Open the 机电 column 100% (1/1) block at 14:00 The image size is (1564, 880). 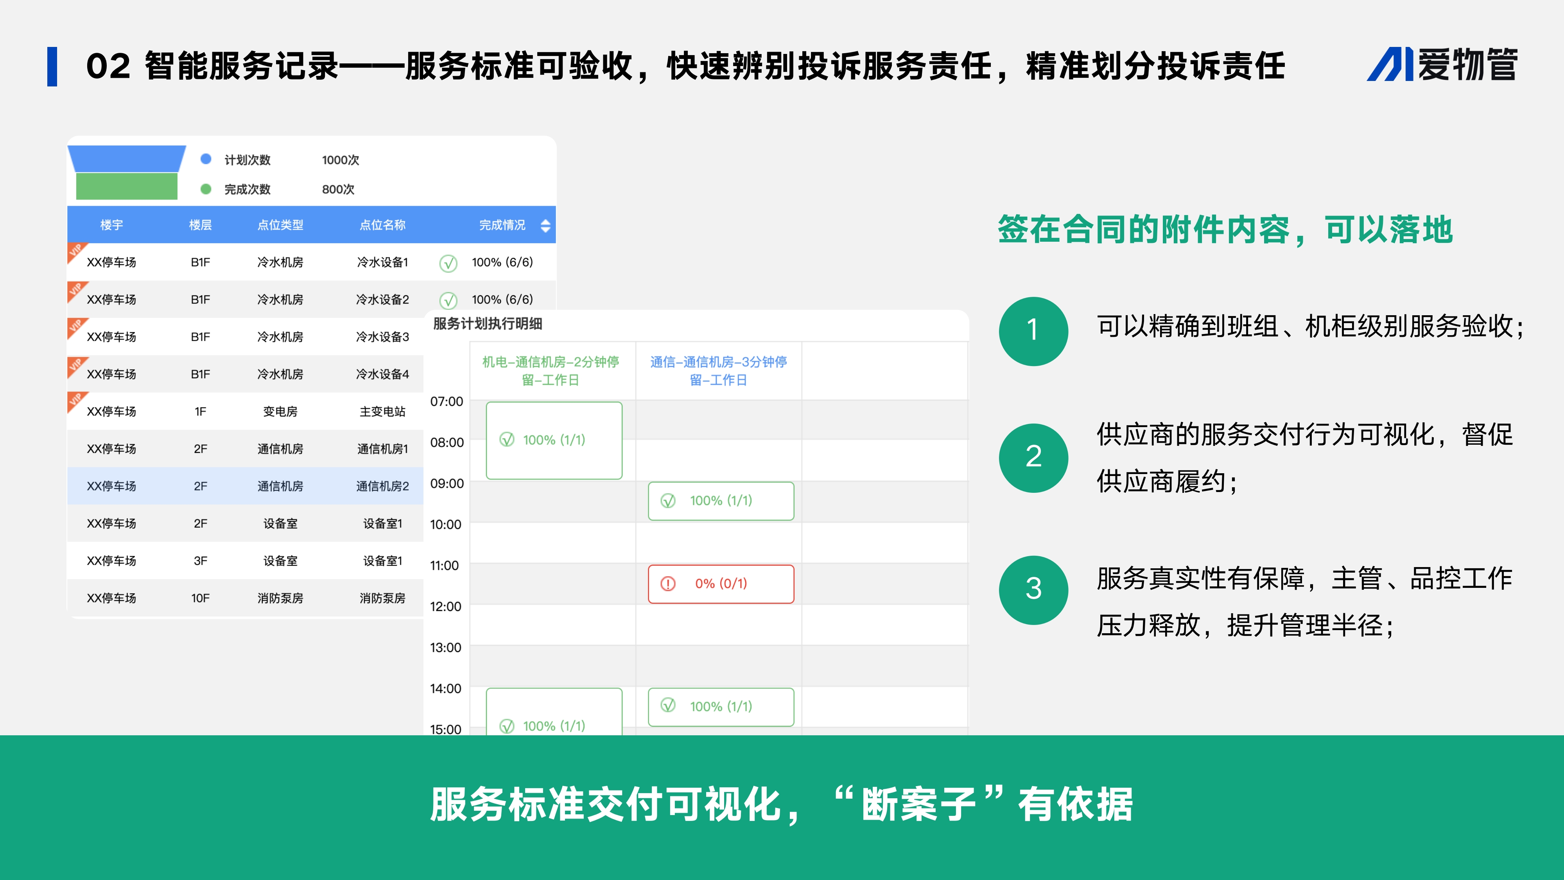[554, 711]
